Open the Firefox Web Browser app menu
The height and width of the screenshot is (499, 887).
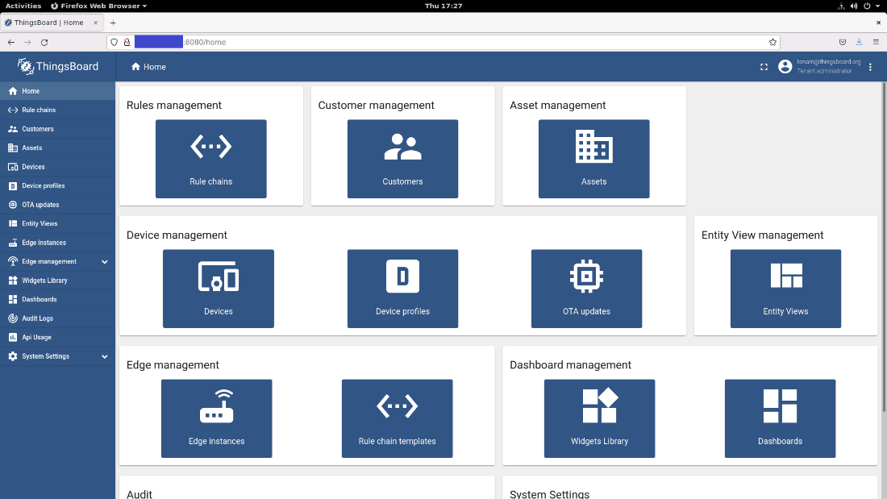pos(98,6)
